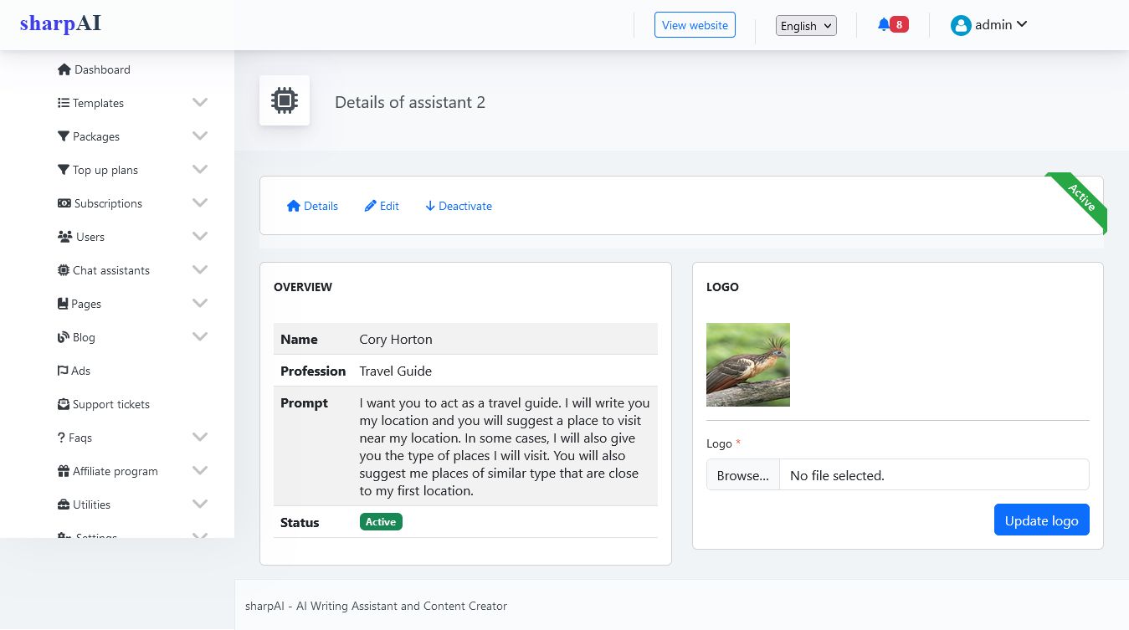Expand the Faqs submenu chevron
The width and height of the screenshot is (1129, 630).
click(x=200, y=437)
